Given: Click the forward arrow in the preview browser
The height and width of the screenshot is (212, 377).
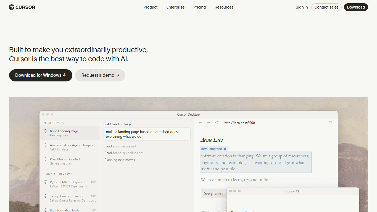Looking at the screenshot, I should pyautogui.click(x=209, y=123).
